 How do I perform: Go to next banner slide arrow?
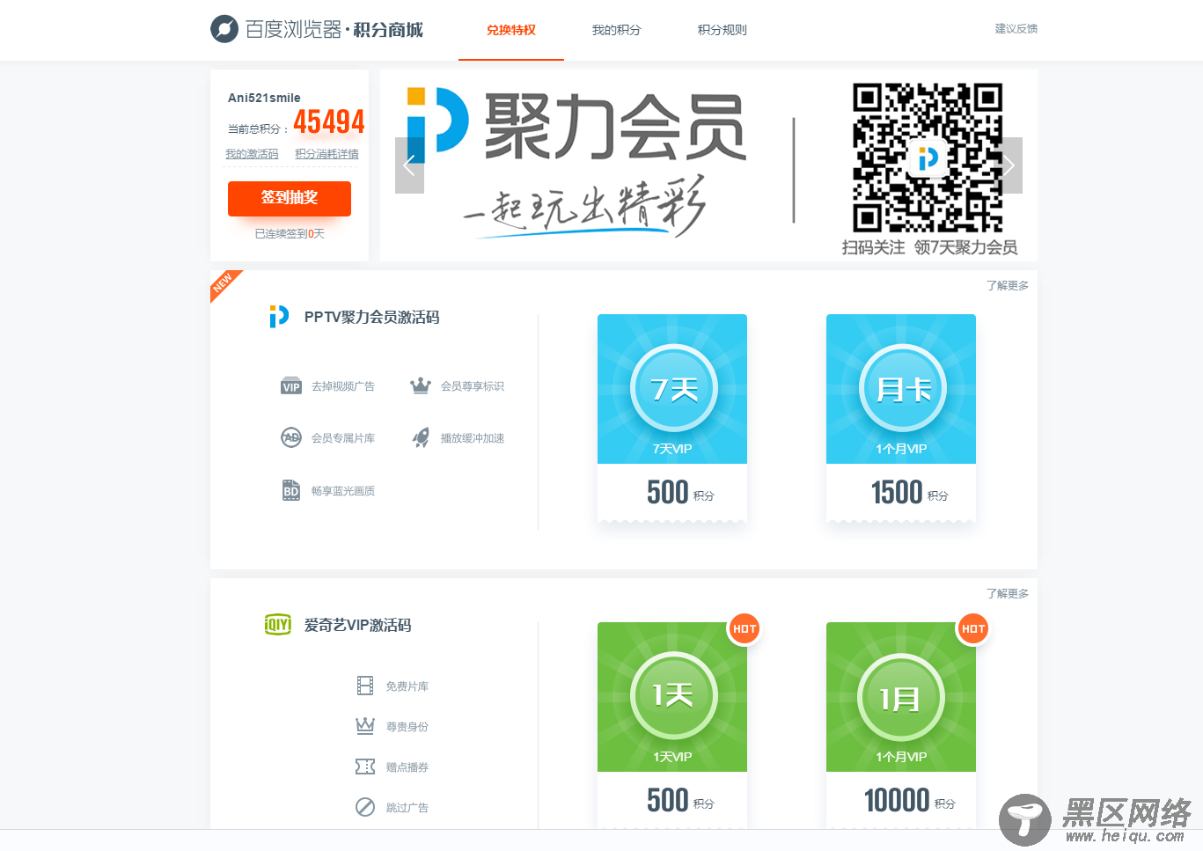point(1009,165)
